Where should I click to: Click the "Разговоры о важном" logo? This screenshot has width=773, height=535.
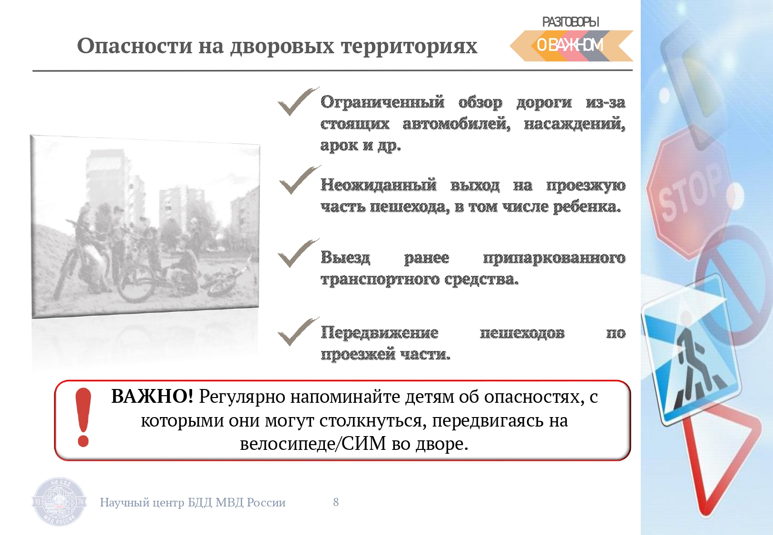[x=571, y=39]
